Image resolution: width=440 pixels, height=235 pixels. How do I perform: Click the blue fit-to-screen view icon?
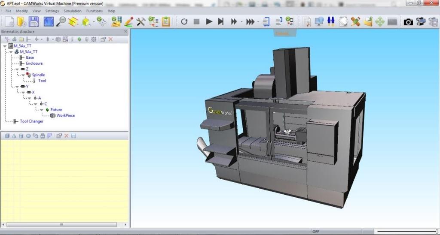pos(49,21)
